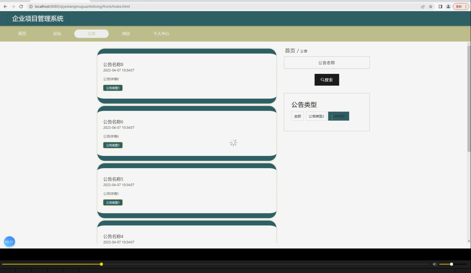Click the 公告详情6 description text

(x=111, y=136)
